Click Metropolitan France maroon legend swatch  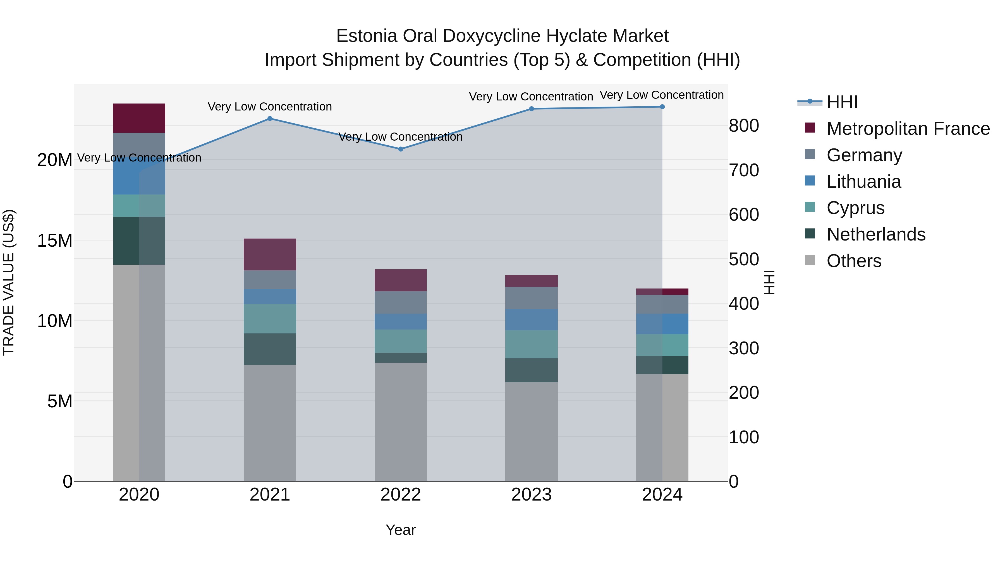(810, 128)
